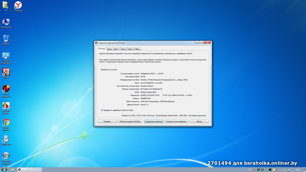Click the 4096MB RAM value

pyautogui.click(x=145, y=99)
